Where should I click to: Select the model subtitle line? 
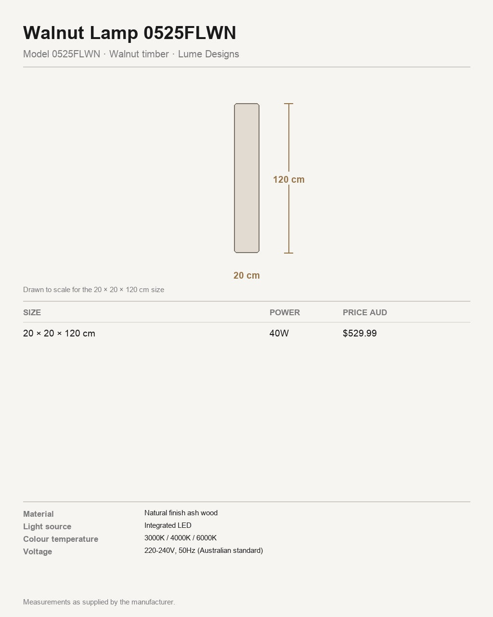(x=131, y=54)
